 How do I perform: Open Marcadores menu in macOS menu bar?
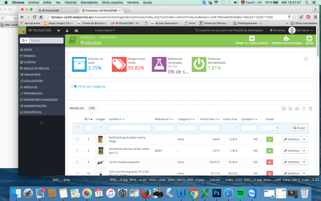89,2
